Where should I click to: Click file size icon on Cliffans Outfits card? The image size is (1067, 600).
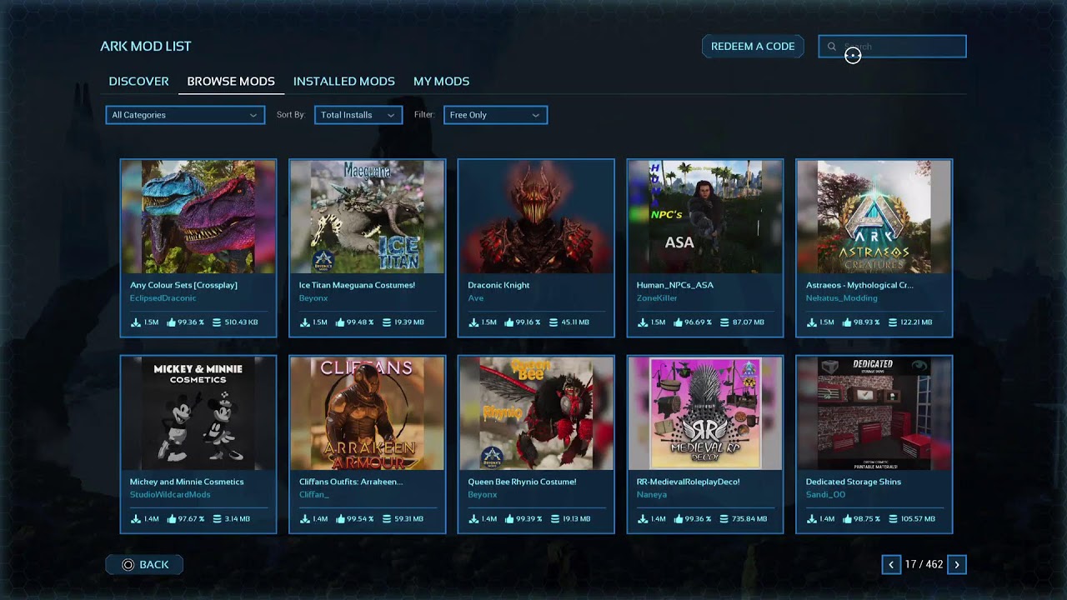tap(386, 519)
